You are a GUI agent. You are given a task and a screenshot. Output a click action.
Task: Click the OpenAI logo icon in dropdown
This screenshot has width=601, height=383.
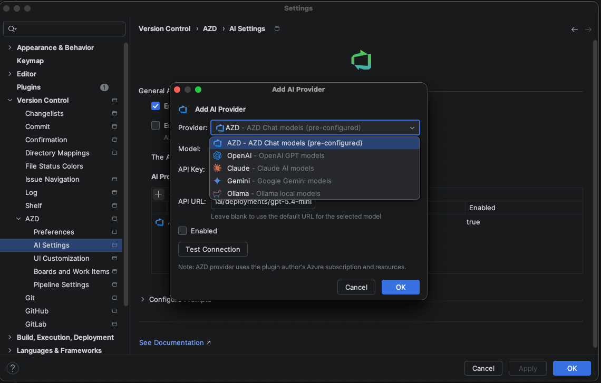tap(217, 155)
